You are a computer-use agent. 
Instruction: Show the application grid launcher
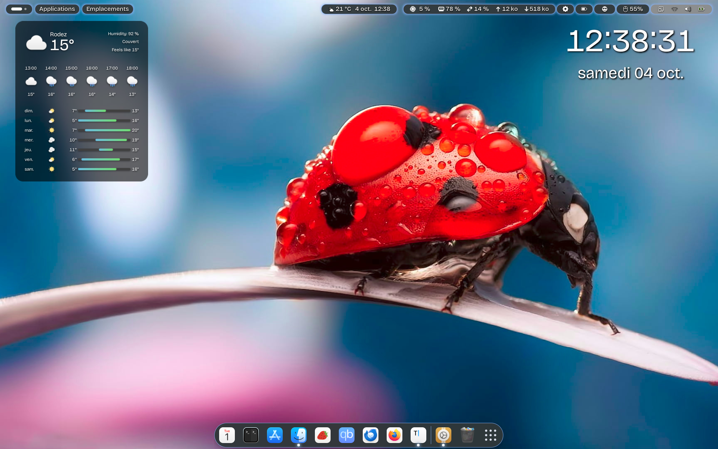(x=491, y=435)
